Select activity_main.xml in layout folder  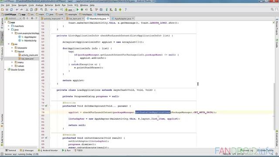point(30,55)
